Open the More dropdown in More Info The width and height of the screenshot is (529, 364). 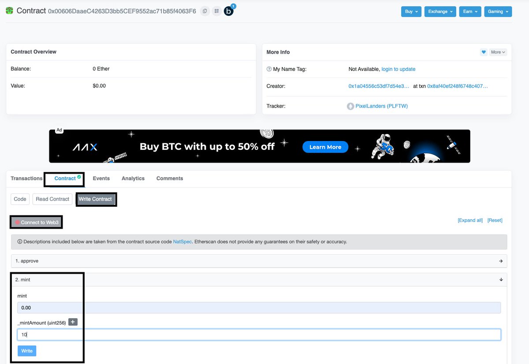tap(499, 52)
